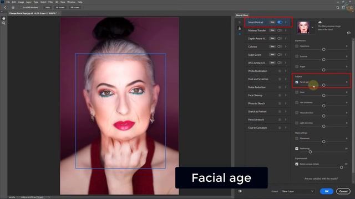Uncheck the Facial age checkbox
Image resolution: width=355 pixels, height=199 pixels.
click(x=297, y=82)
